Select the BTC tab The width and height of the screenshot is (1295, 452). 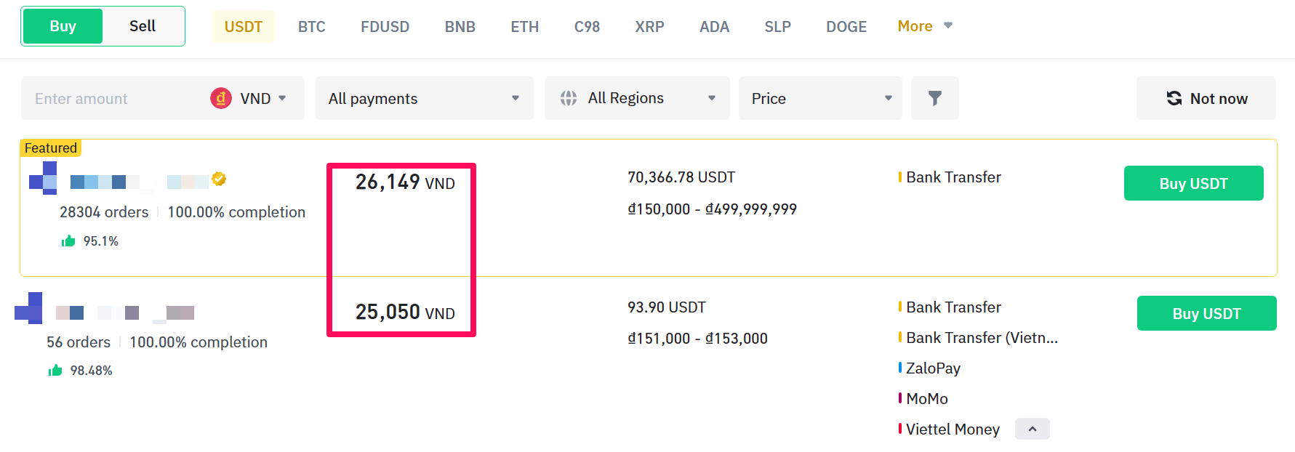click(x=311, y=27)
